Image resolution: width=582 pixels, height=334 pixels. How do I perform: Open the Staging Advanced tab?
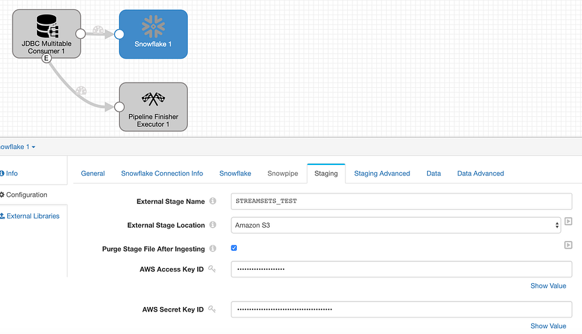click(x=382, y=174)
